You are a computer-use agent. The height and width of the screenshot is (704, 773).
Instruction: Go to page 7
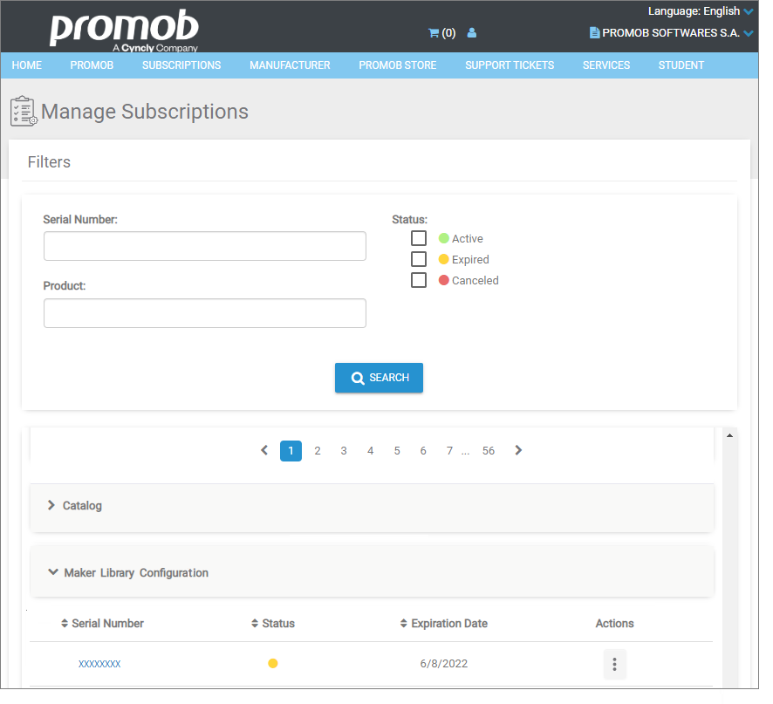point(449,451)
